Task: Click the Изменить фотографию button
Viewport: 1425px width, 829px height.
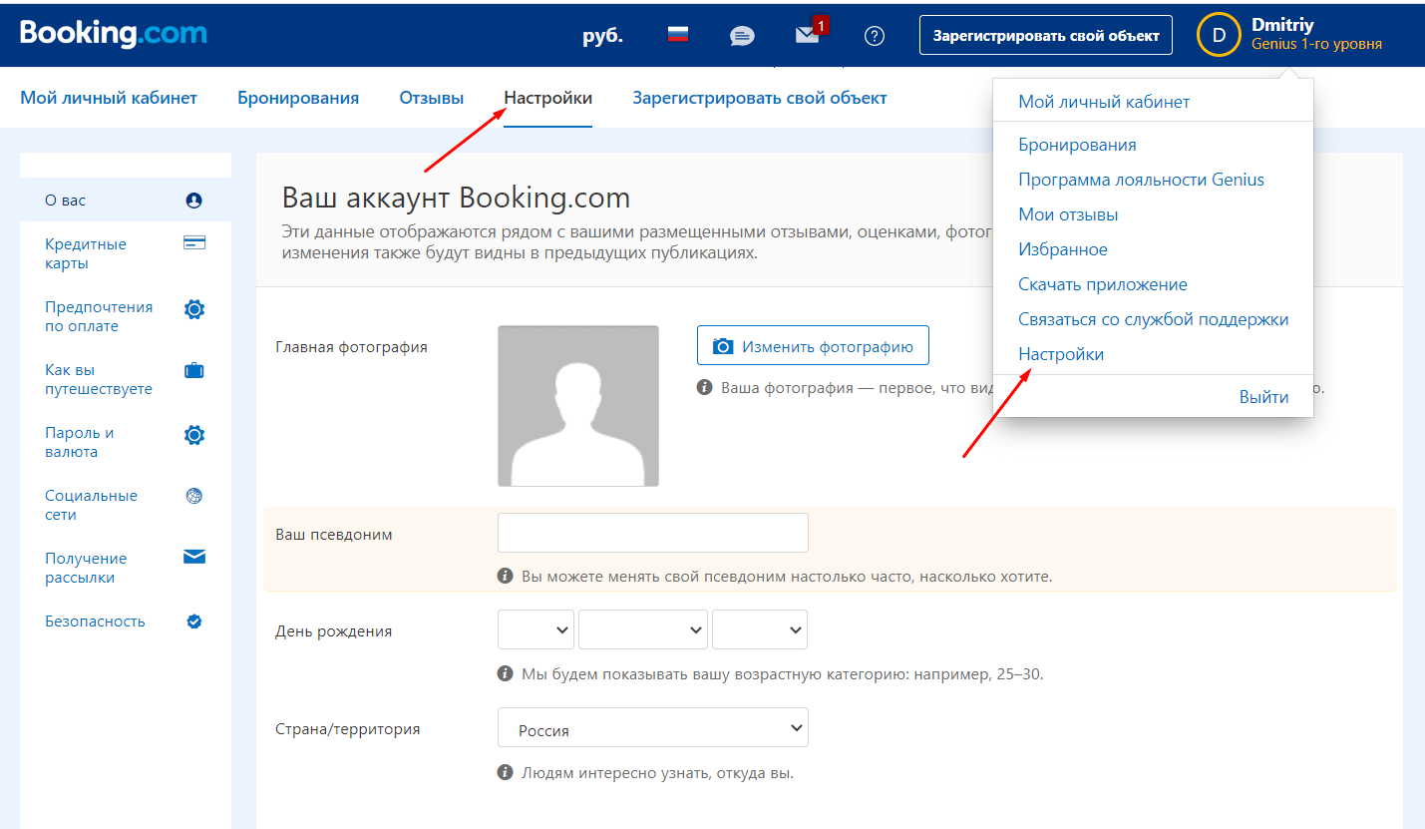Action: click(812, 346)
